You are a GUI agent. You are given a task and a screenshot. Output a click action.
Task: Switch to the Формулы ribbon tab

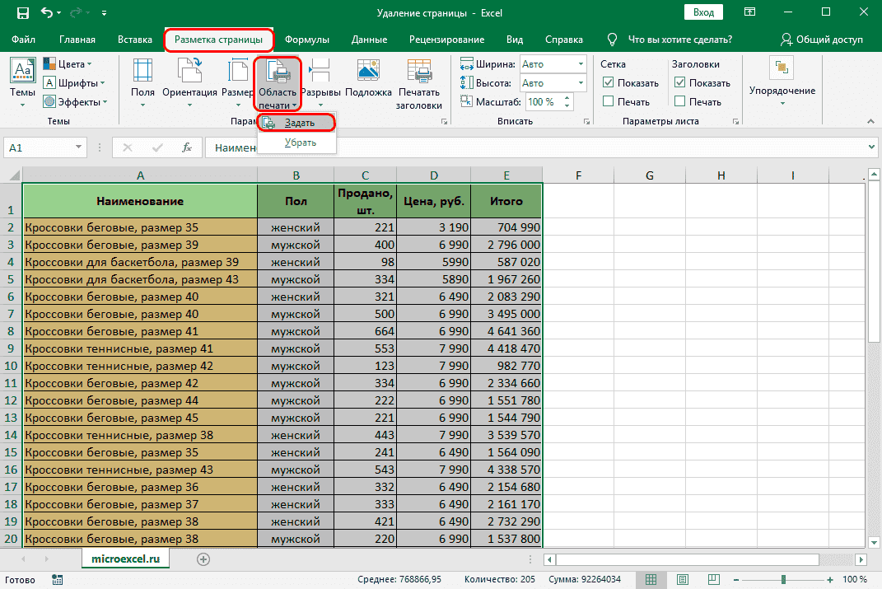click(306, 40)
